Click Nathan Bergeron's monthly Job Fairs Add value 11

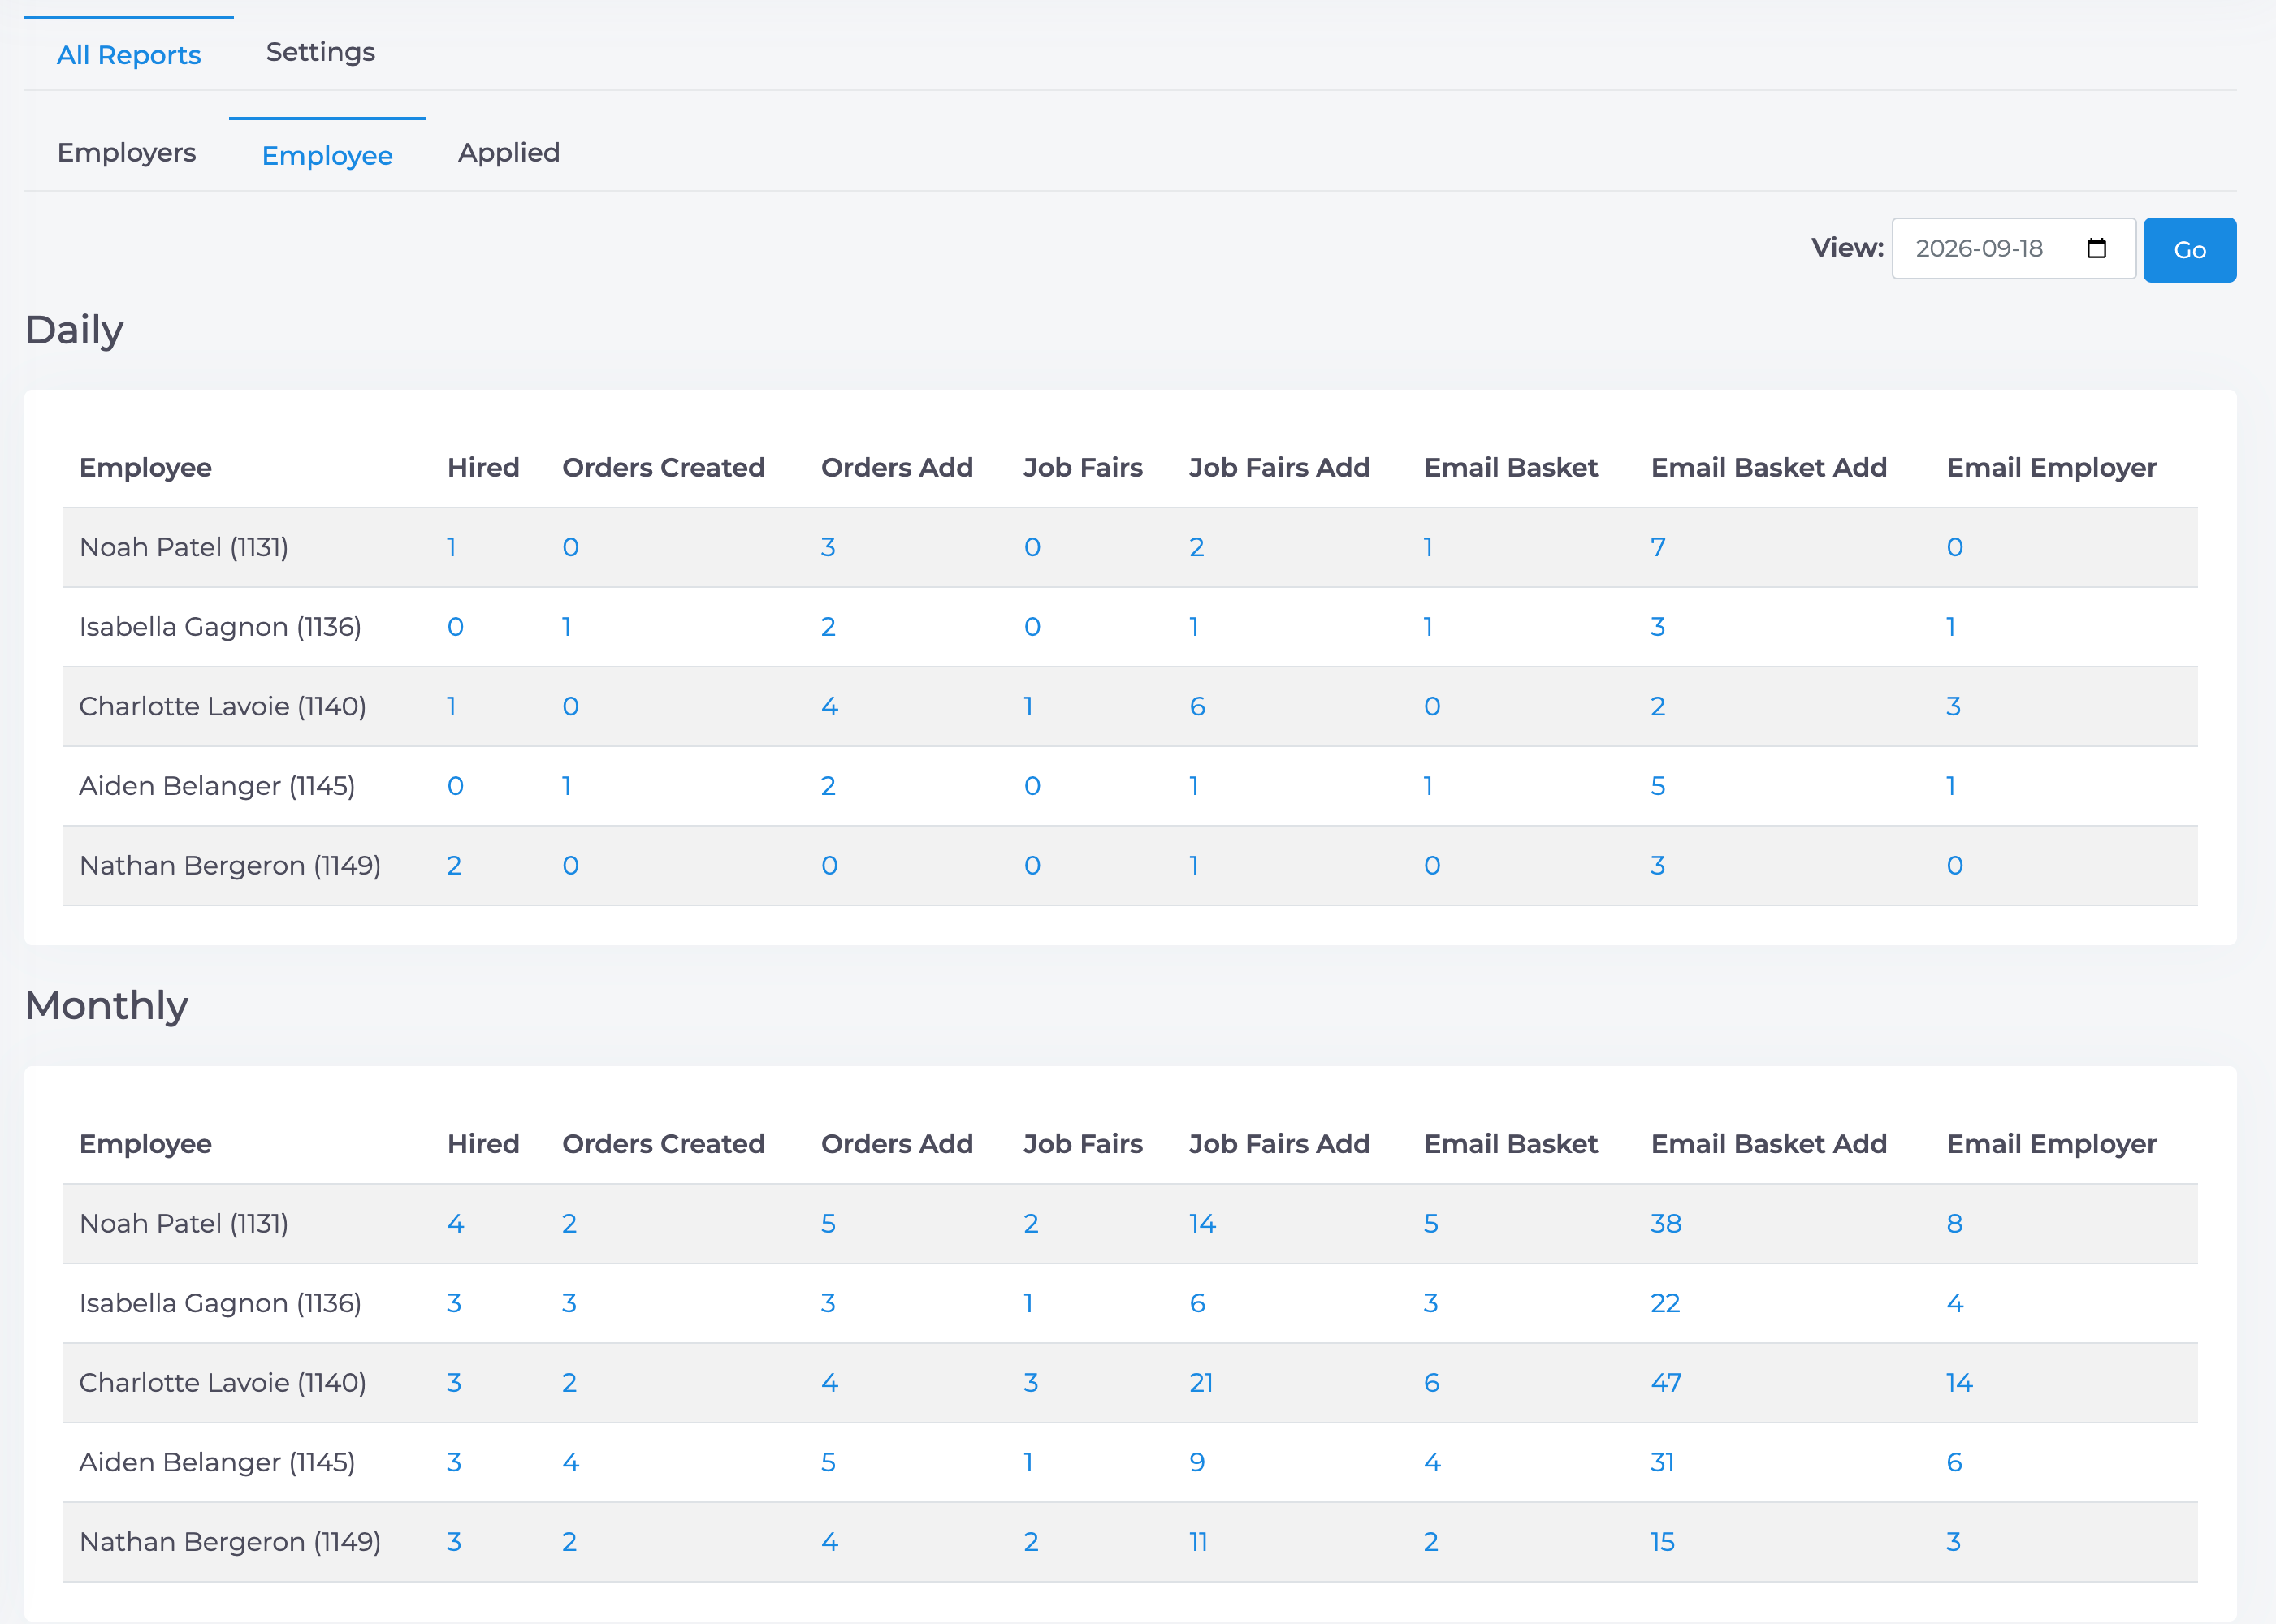tap(1199, 1541)
